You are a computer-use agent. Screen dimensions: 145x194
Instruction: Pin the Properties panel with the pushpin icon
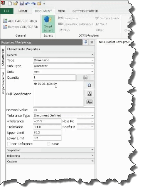tap(86, 42)
